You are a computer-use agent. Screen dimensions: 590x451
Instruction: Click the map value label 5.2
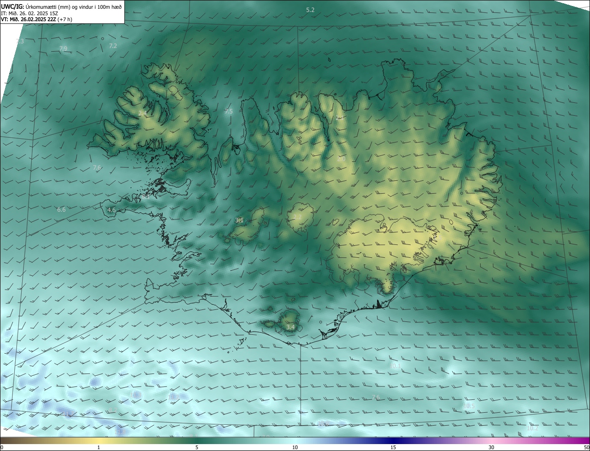click(310, 10)
